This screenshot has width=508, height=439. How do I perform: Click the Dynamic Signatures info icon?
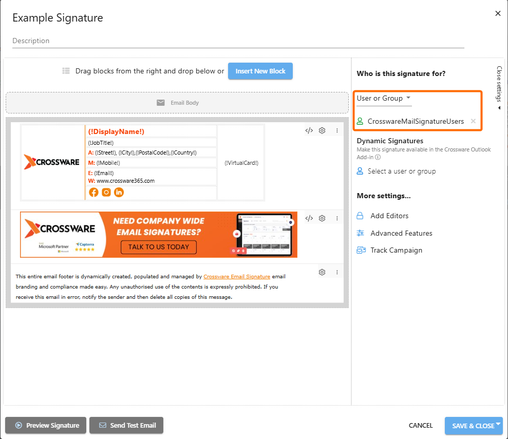click(378, 157)
